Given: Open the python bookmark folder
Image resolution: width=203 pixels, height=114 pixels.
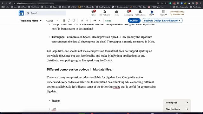Looking at the screenshot, I should [44, 7].
